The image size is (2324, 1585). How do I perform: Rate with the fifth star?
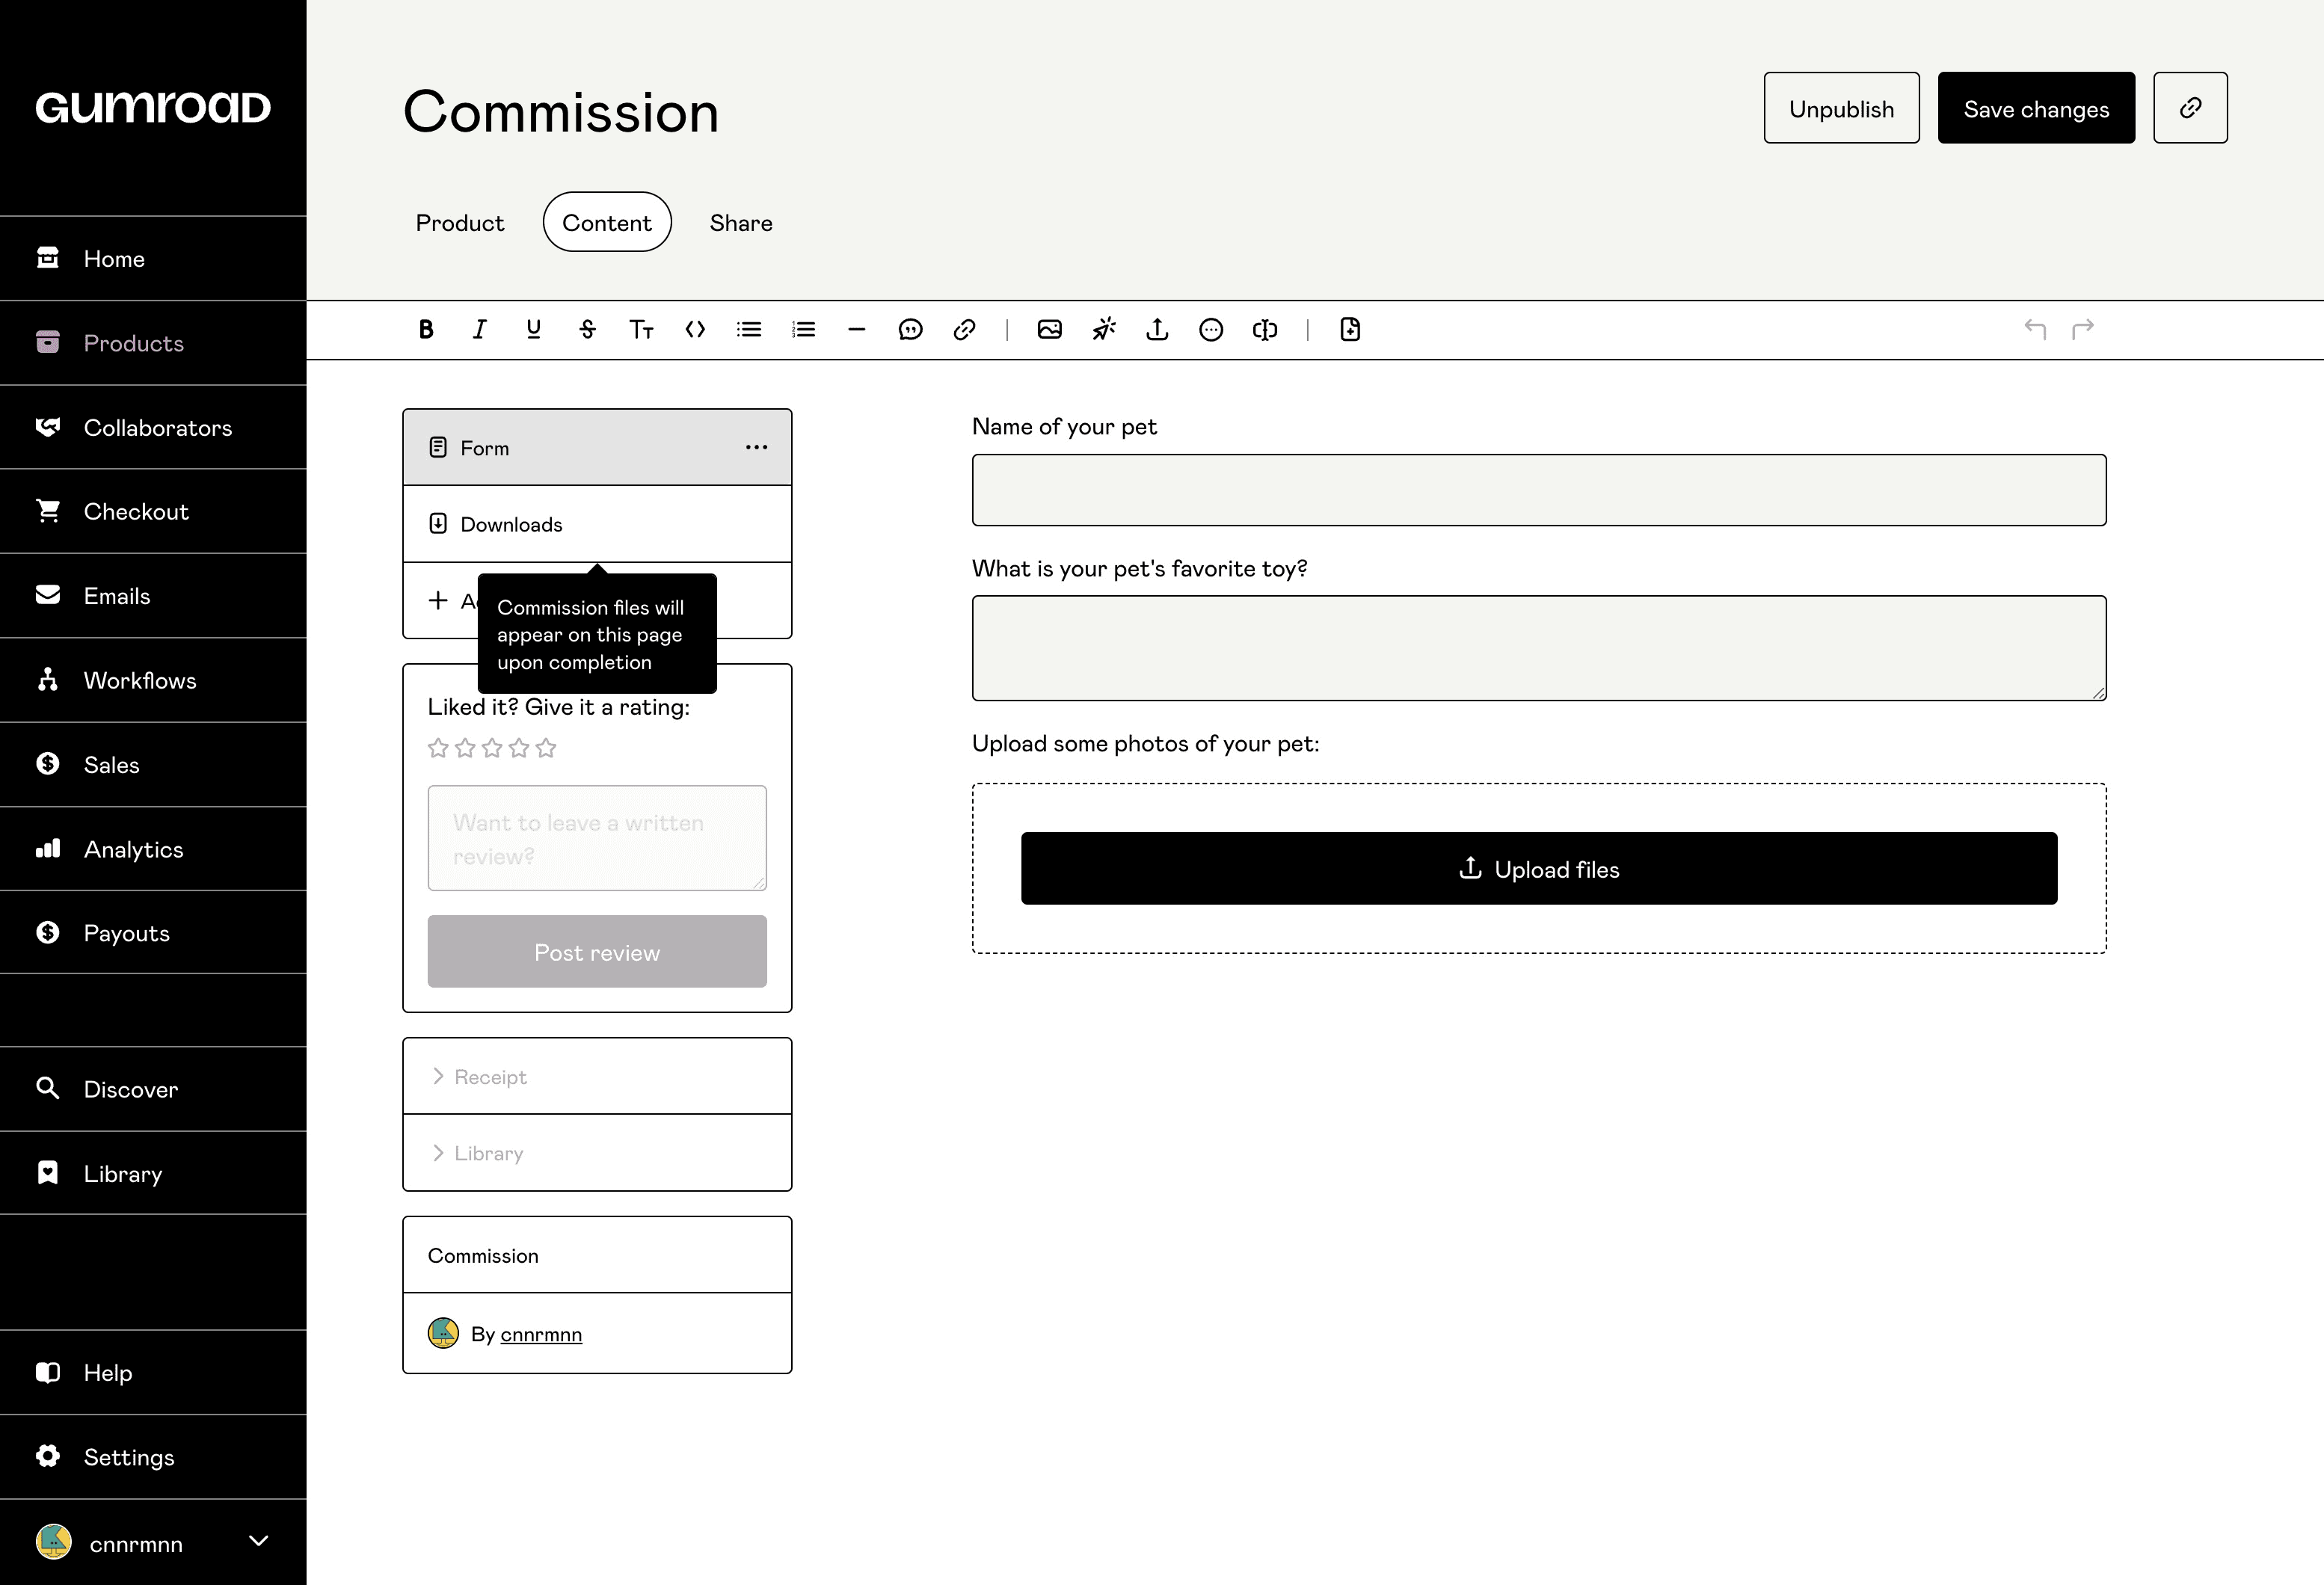tap(546, 748)
